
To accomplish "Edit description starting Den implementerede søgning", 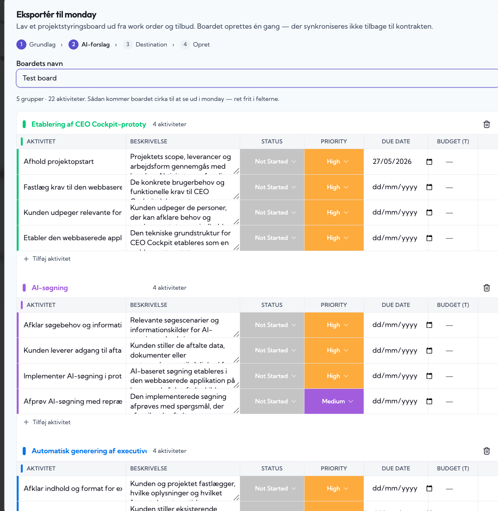I will 183,401.
